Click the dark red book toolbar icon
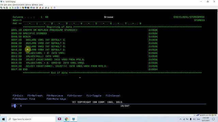 [x=28, y=8]
